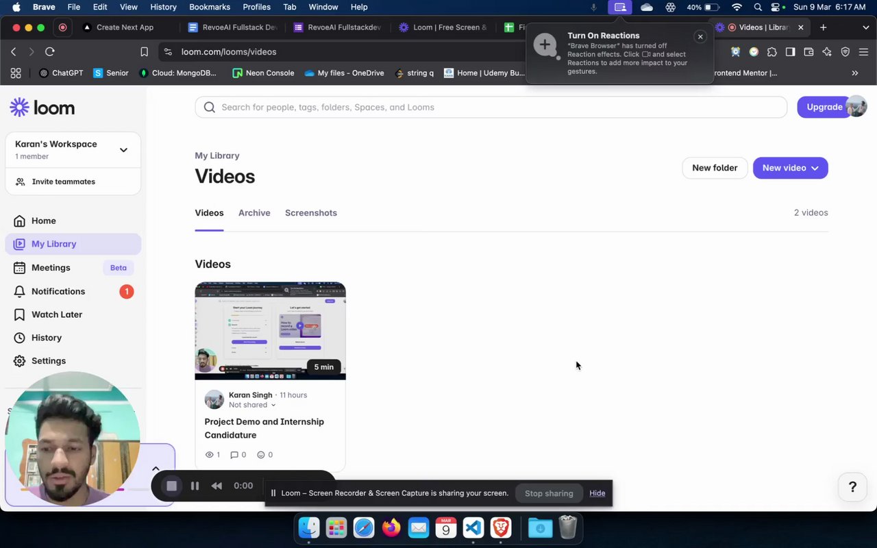Open Firefox from the dock
This screenshot has width=877, height=548.
(391, 527)
